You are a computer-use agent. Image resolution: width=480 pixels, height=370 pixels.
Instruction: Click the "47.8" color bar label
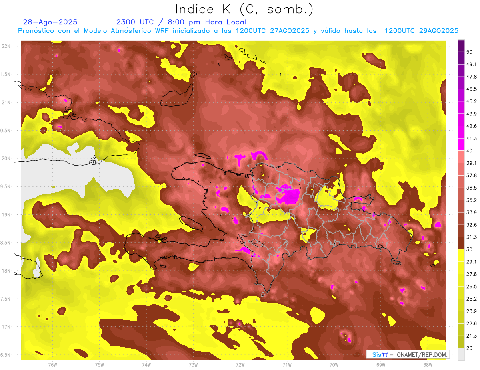(471, 77)
